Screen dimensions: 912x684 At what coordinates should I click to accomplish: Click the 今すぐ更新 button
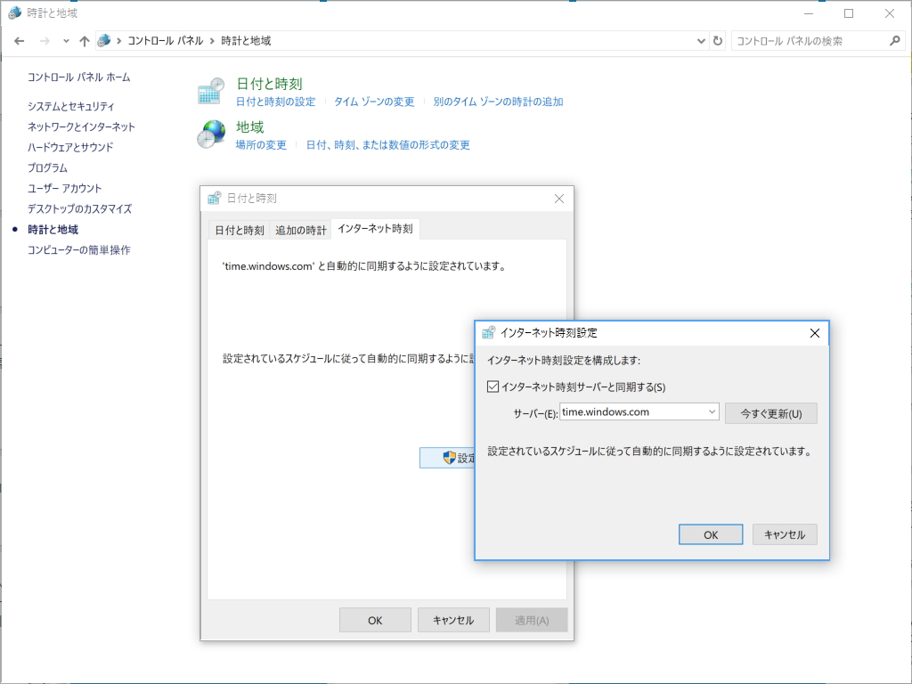tap(771, 412)
